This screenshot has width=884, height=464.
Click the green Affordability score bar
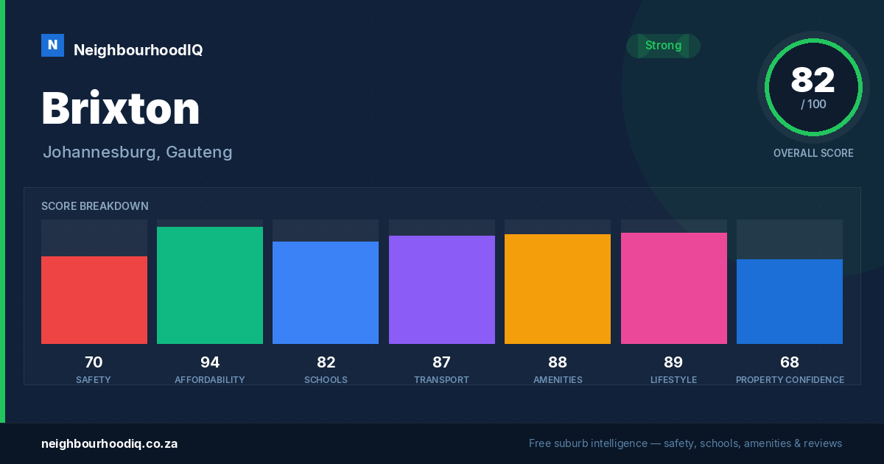pyautogui.click(x=210, y=285)
